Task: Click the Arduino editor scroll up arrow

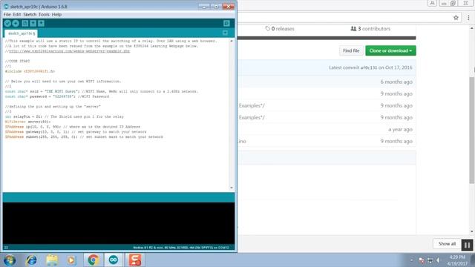Action: click(x=232, y=41)
